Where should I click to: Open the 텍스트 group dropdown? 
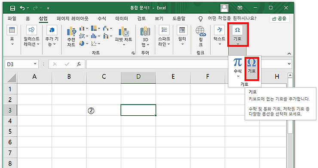pyautogui.click(x=220, y=36)
